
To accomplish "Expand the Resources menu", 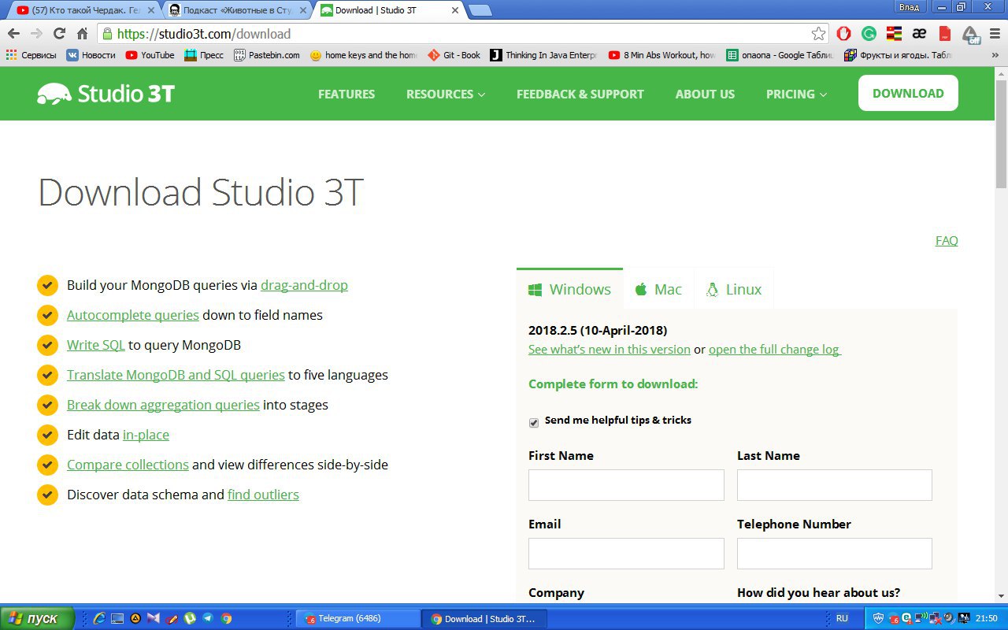I will [446, 94].
